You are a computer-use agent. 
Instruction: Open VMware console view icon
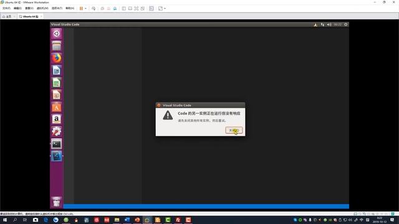(151, 8)
